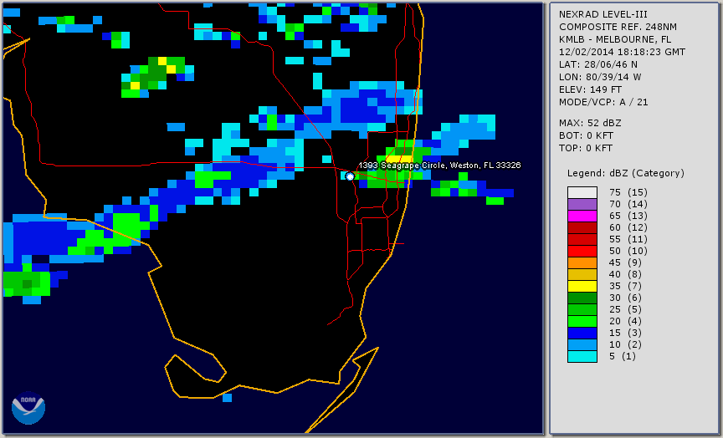Click the 'LON: 80/39/14 W' text
Screen dimensions: 723x438
(x=600, y=77)
